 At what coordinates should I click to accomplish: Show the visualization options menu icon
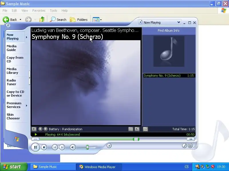pyautogui.click(x=34, y=129)
